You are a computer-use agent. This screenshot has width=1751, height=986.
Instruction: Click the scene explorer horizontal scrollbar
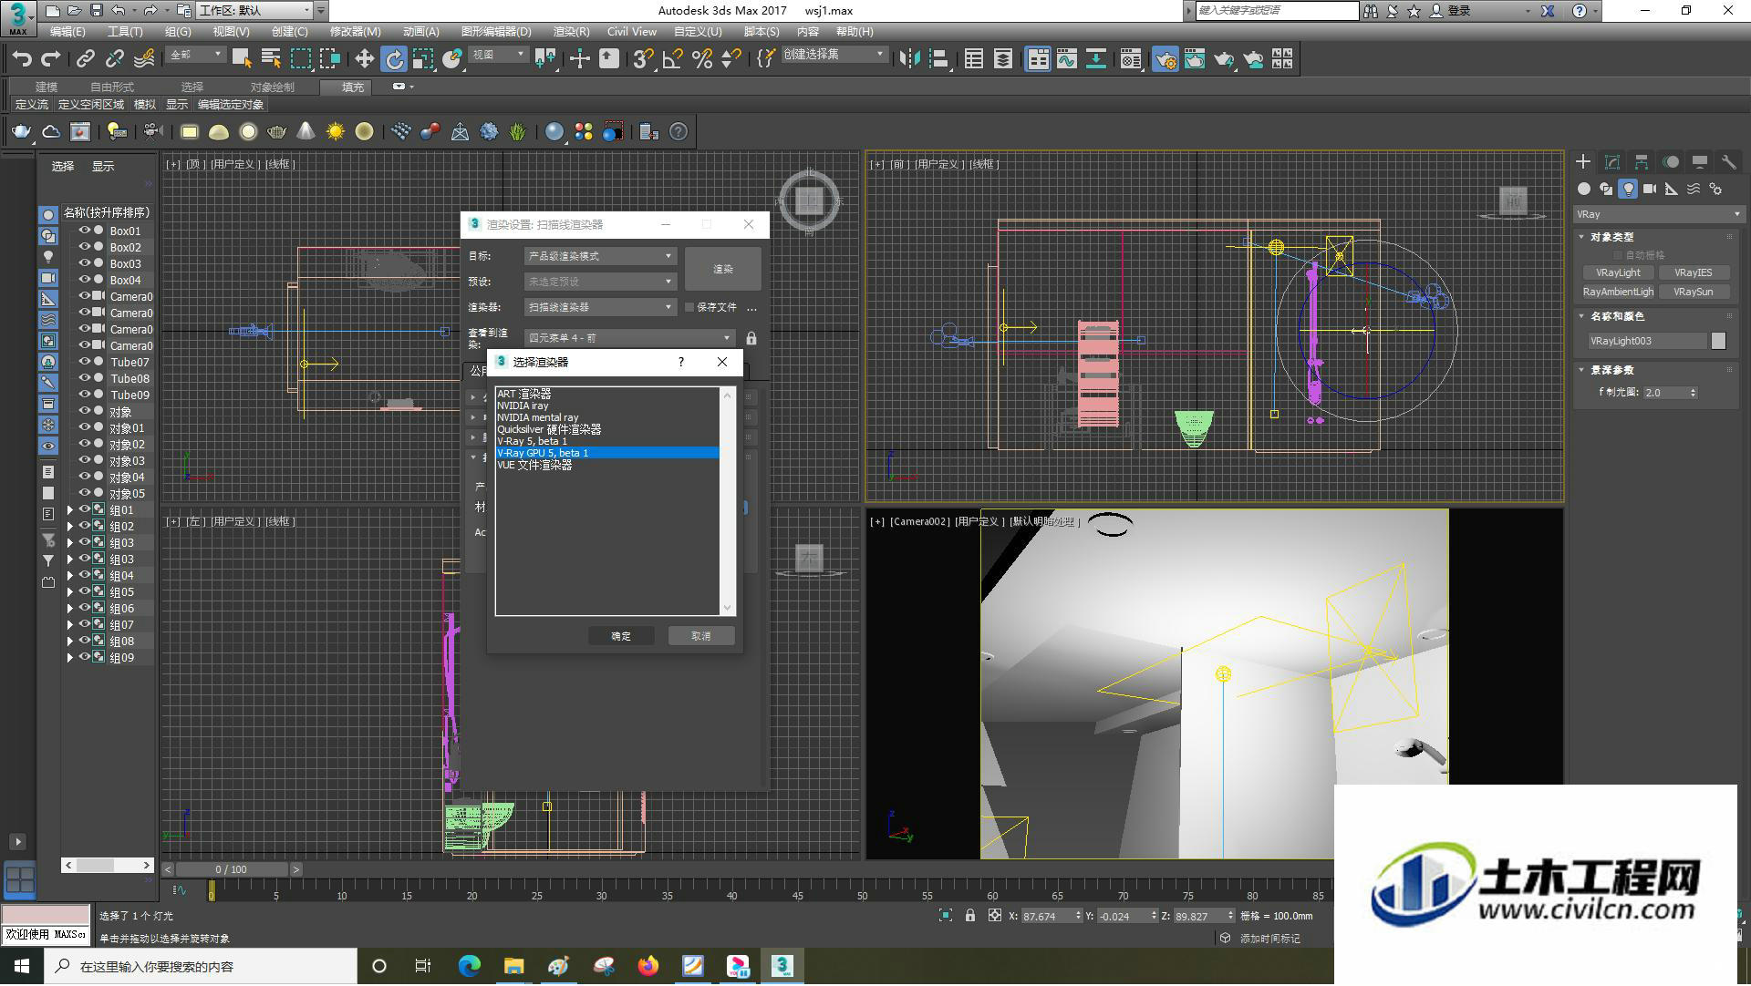[x=107, y=865]
